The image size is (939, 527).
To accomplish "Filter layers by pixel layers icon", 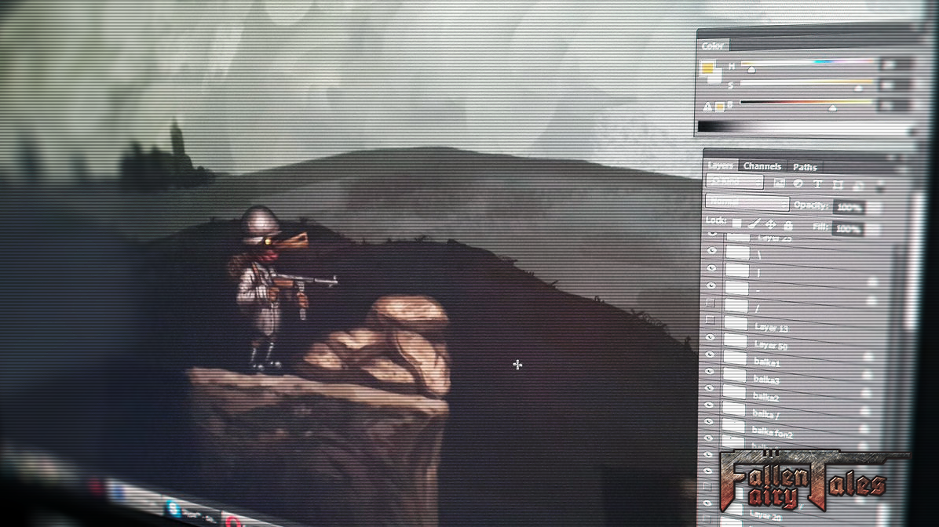I will tap(779, 183).
